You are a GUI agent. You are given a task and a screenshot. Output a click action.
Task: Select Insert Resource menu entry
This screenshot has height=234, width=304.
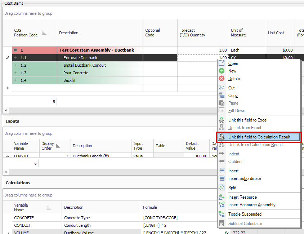coord(242,197)
